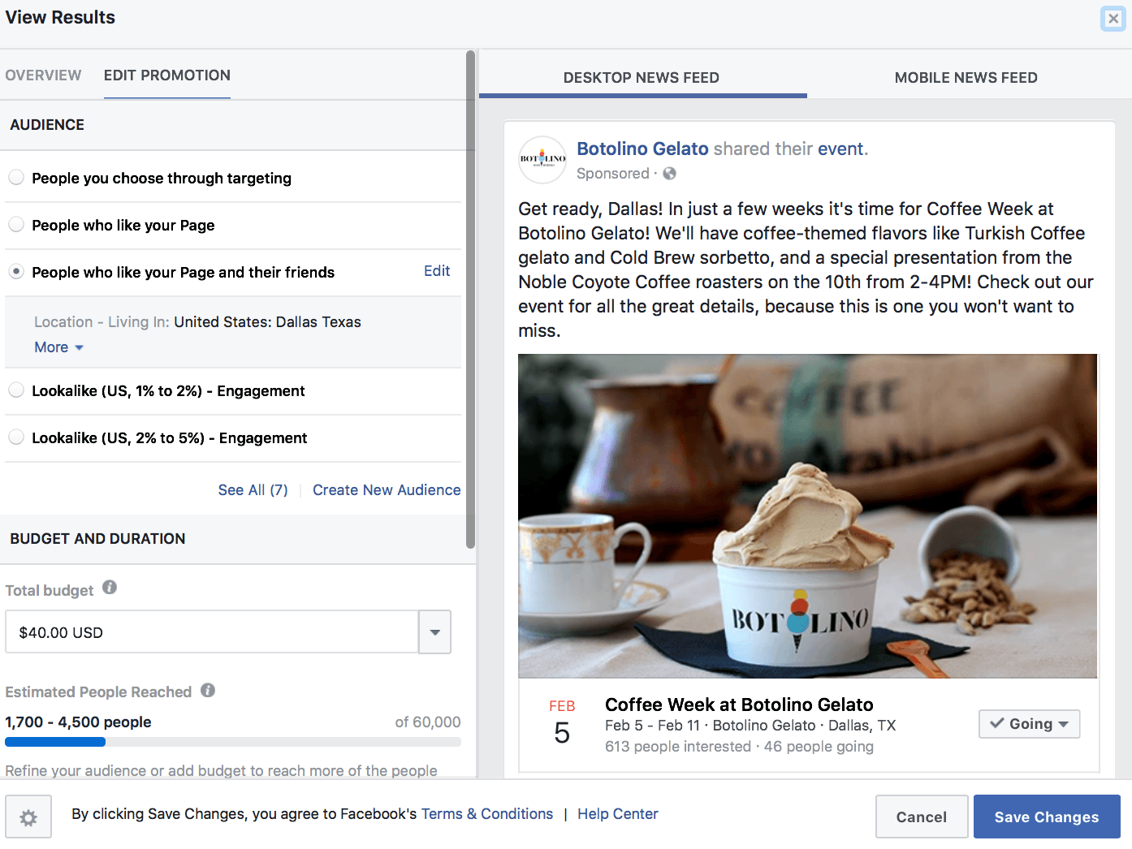Expand More location details
The height and width of the screenshot is (849, 1132).
(58, 347)
